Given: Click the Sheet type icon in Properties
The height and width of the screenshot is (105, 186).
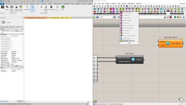Looking at the screenshot, I should click(3, 22).
